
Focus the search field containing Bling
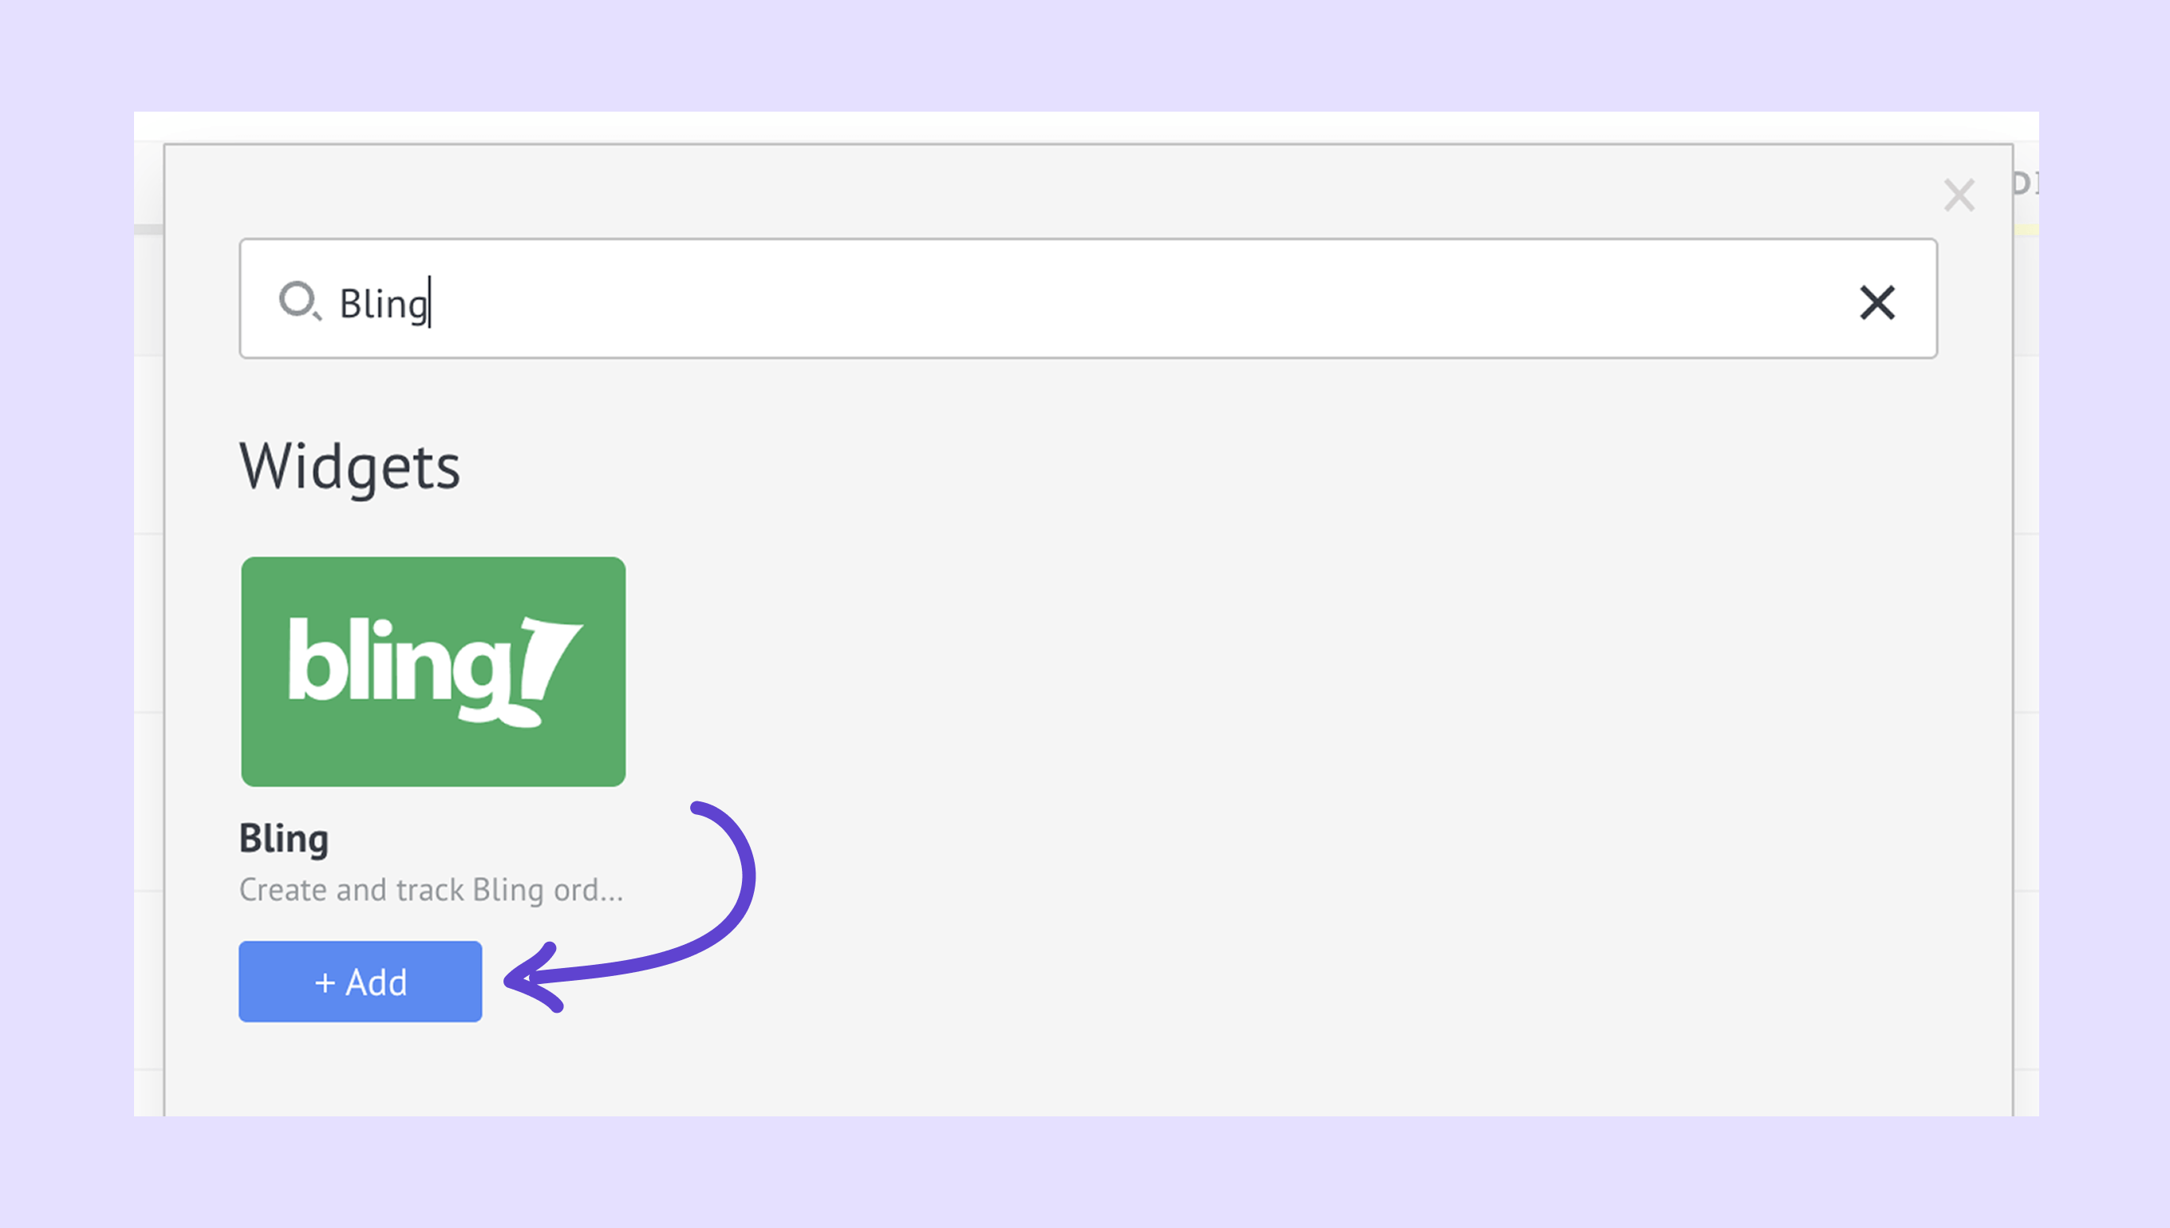pyautogui.click(x=1088, y=298)
